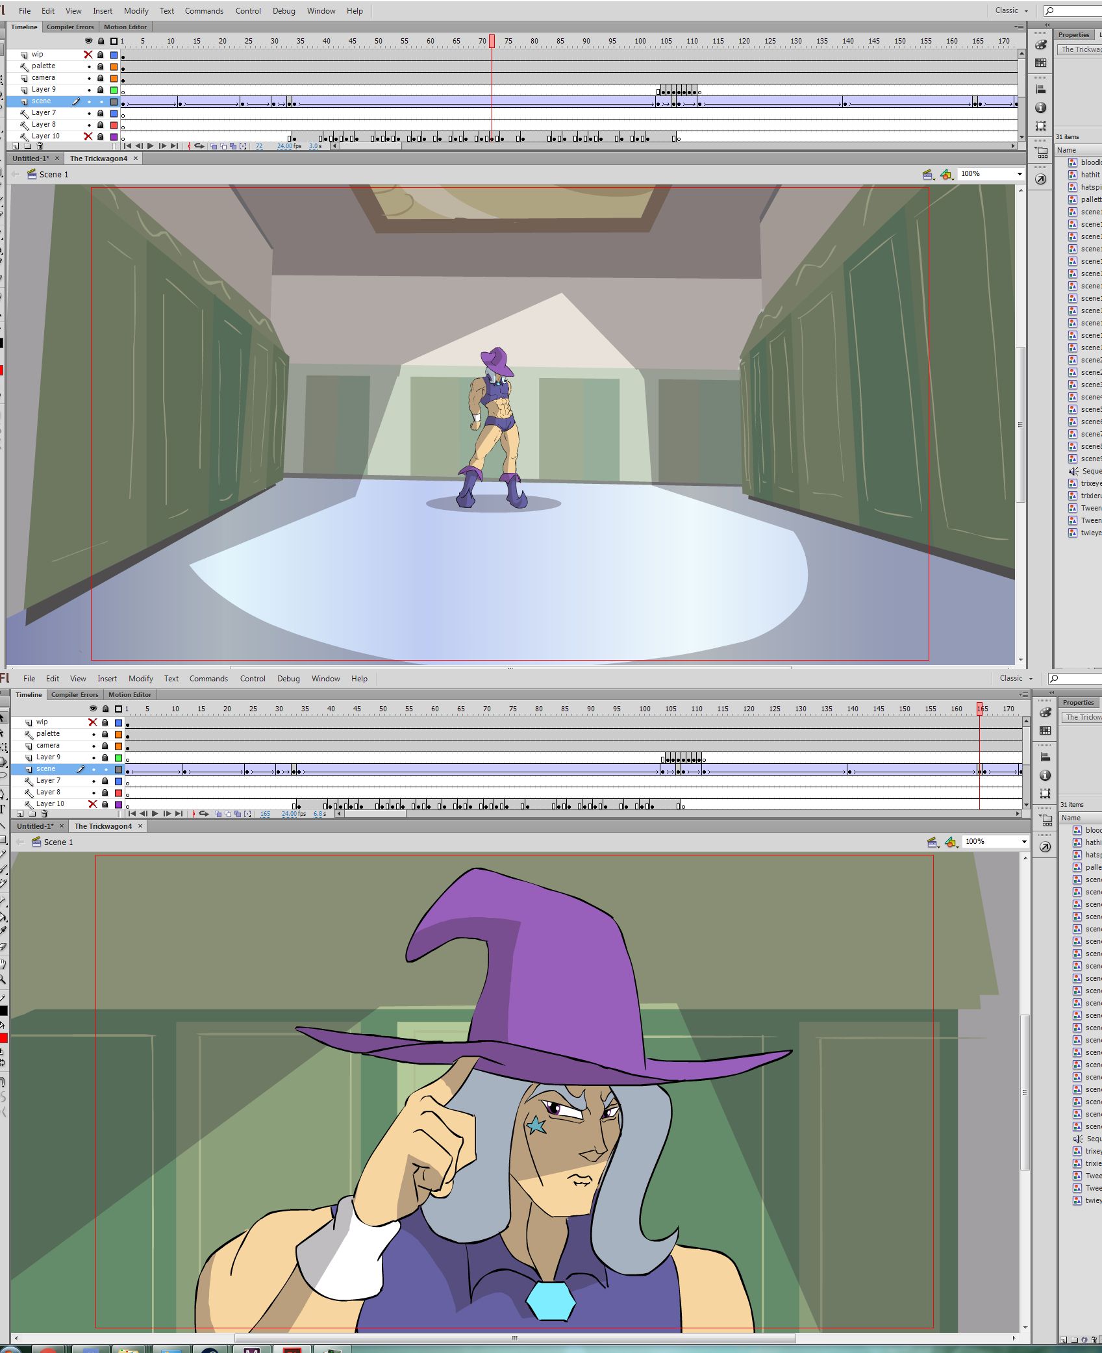Click the New Layer icon in bottom timeline

[x=19, y=814]
